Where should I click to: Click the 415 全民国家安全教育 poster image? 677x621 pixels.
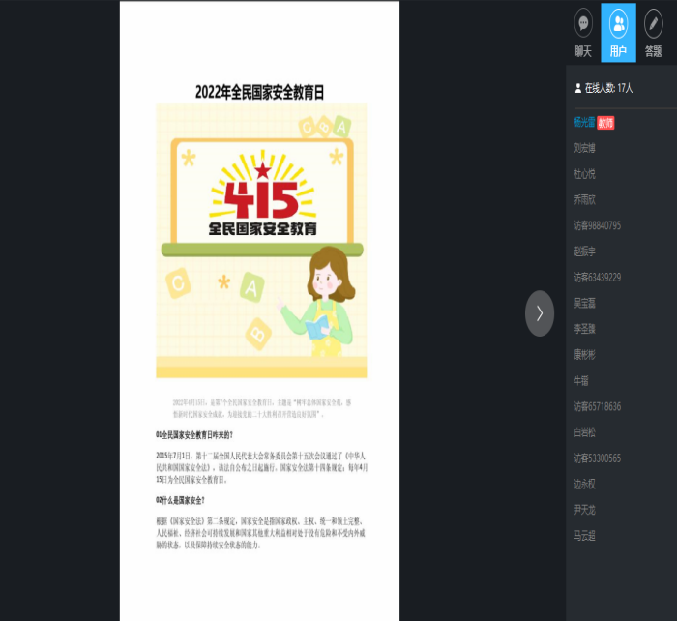(261, 240)
